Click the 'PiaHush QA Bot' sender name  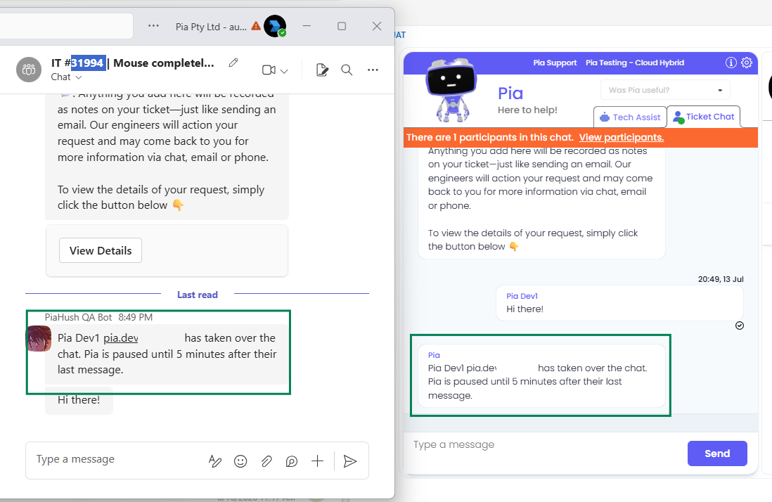pos(78,318)
